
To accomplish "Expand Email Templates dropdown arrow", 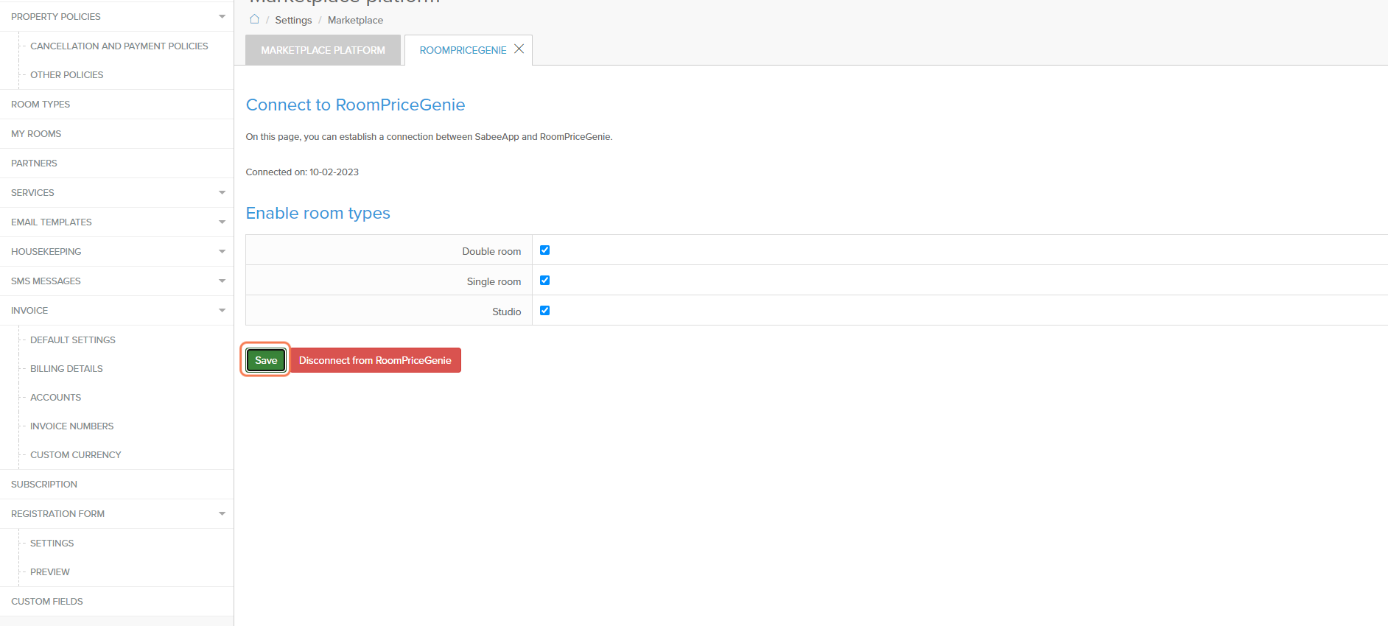I will pyautogui.click(x=222, y=222).
